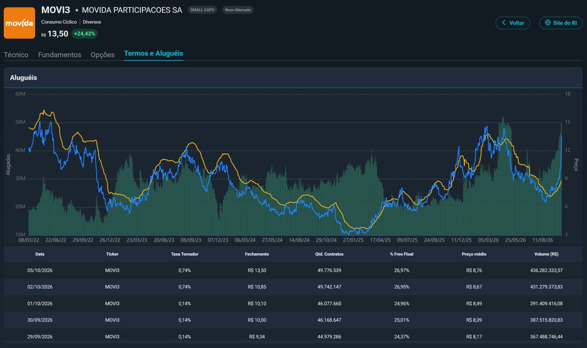Click the 46.077.660 contracts cell
Image resolution: width=587 pixels, height=348 pixels.
(x=329, y=303)
